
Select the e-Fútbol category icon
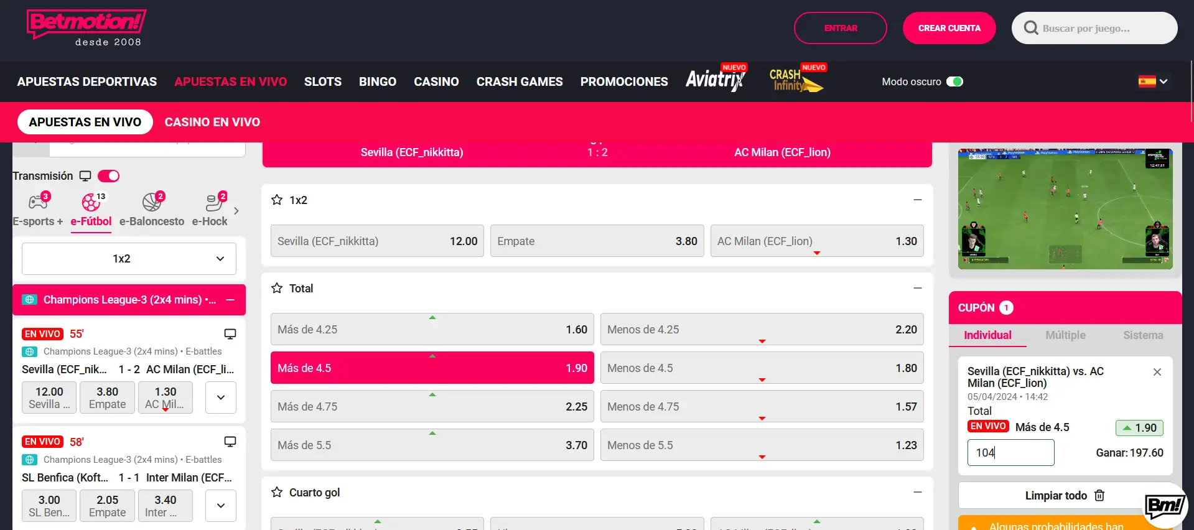pyautogui.click(x=91, y=202)
